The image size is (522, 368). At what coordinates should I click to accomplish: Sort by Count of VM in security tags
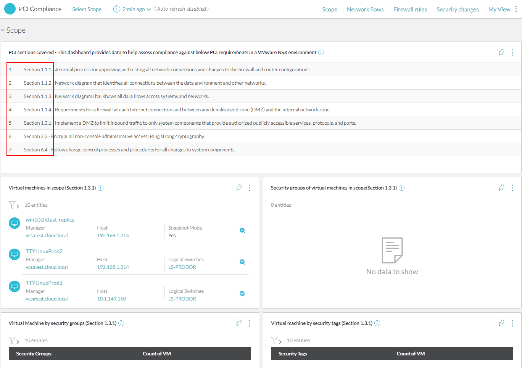point(411,354)
